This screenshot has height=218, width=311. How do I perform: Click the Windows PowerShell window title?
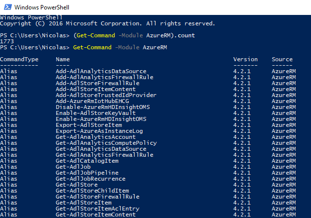click(x=42, y=7)
